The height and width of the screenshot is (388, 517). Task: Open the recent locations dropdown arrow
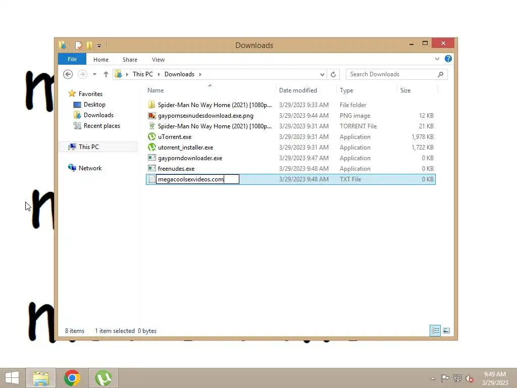pos(94,74)
